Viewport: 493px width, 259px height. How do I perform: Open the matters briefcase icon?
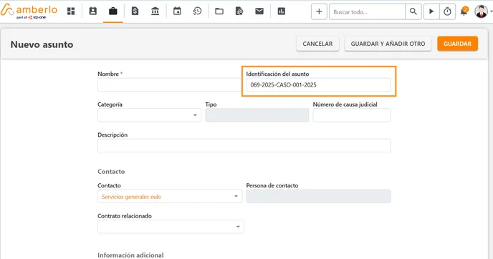113,11
